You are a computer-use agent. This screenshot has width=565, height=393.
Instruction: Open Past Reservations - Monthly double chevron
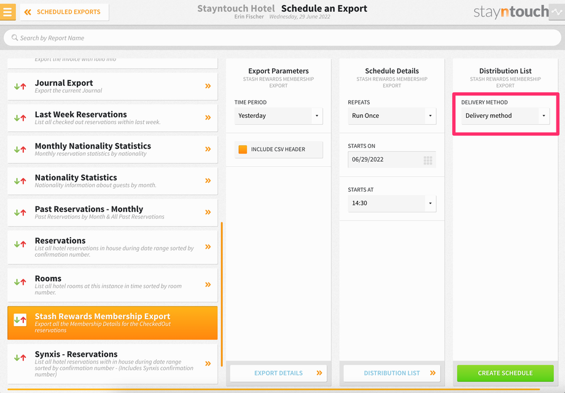(x=208, y=212)
